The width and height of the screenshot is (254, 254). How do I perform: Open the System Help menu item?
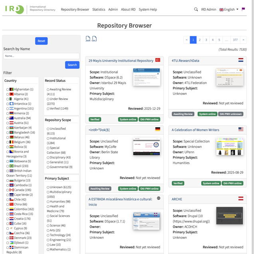[148, 10]
